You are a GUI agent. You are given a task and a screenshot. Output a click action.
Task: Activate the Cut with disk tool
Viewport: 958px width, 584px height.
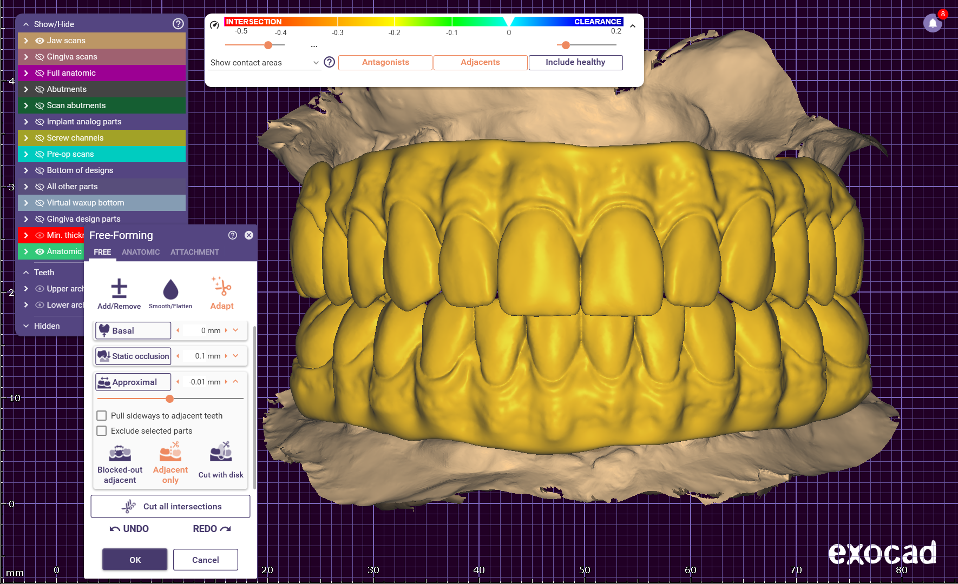click(221, 453)
